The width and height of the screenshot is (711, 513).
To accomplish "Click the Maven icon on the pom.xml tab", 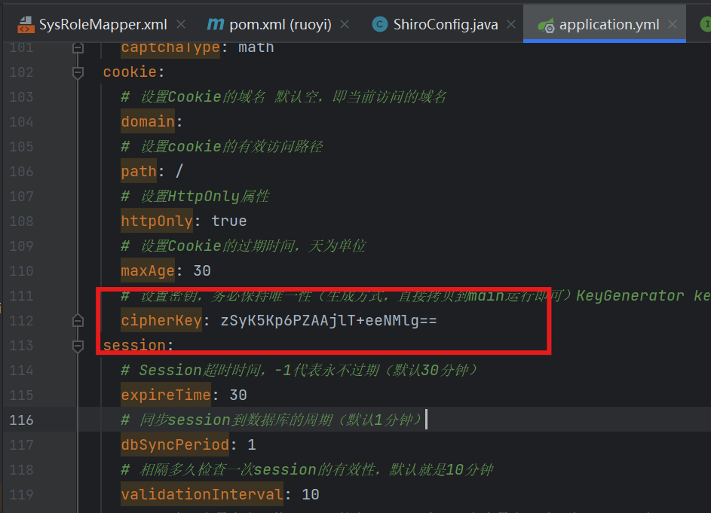I will [x=216, y=24].
